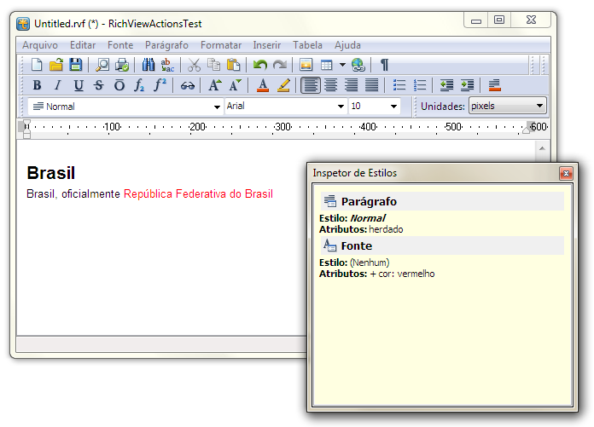This screenshot has width=594, height=427.
Task: Toggle show paragraph marks
Action: pyautogui.click(x=384, y=65)
